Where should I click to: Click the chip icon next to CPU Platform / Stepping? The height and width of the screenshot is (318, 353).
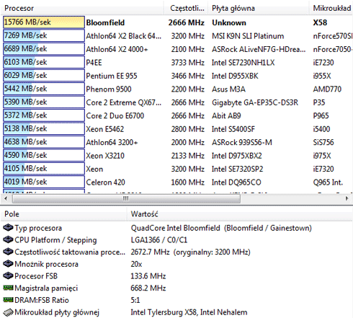[8, 239]
